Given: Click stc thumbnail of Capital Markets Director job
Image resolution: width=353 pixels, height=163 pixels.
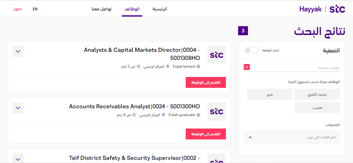Looking at the screenshot, I should click(x=217, y=55).
